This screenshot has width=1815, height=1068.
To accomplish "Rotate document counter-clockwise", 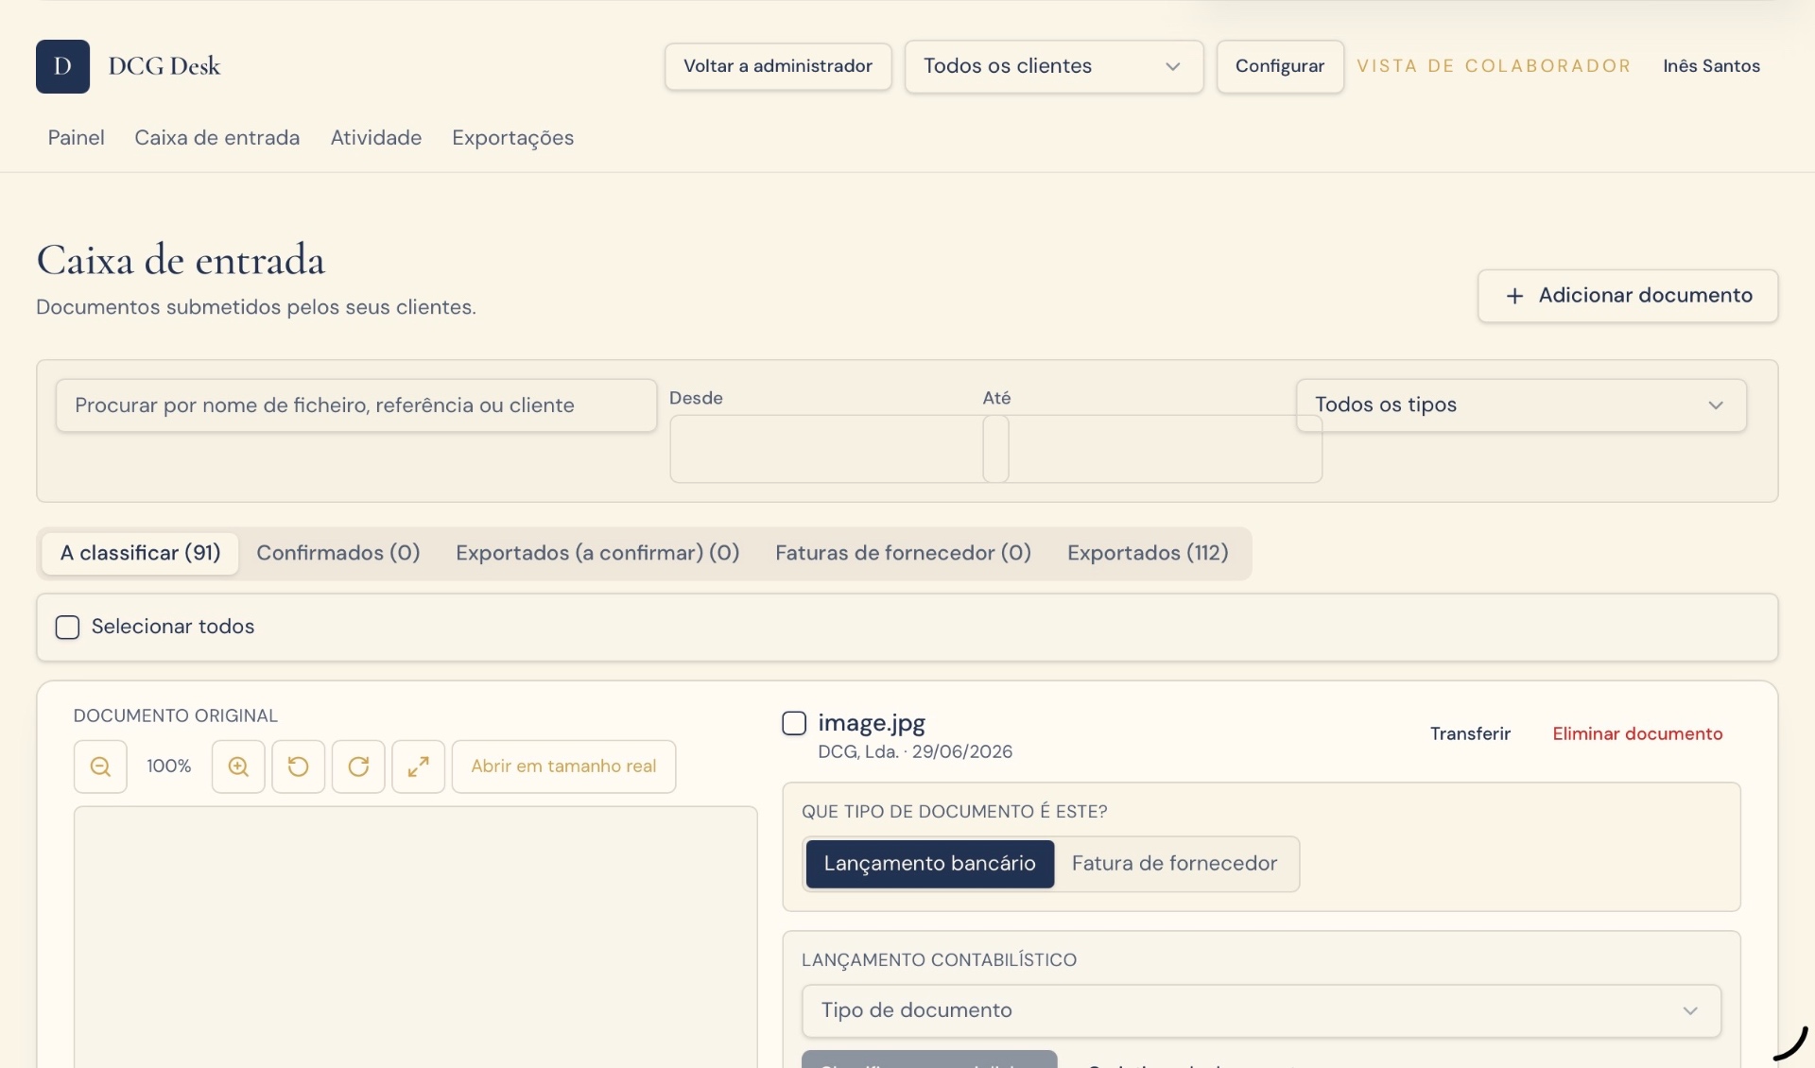I will (298, 767).
